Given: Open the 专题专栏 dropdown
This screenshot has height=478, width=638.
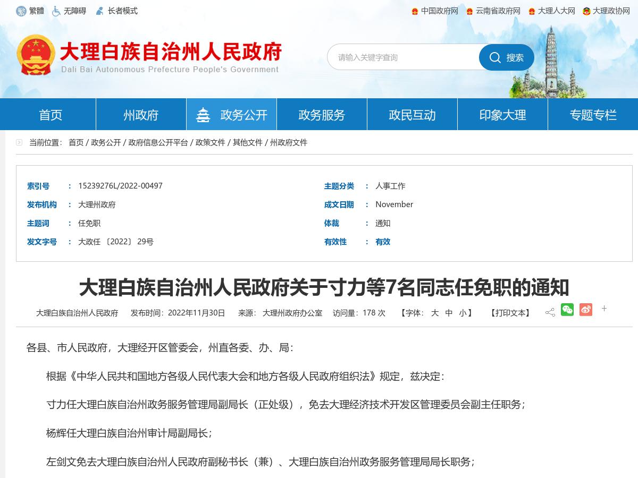Looking at the screenshot, I should [x=593, y=114].
